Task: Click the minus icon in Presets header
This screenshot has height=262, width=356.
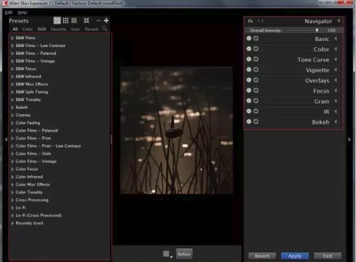Action: (98, 21)
